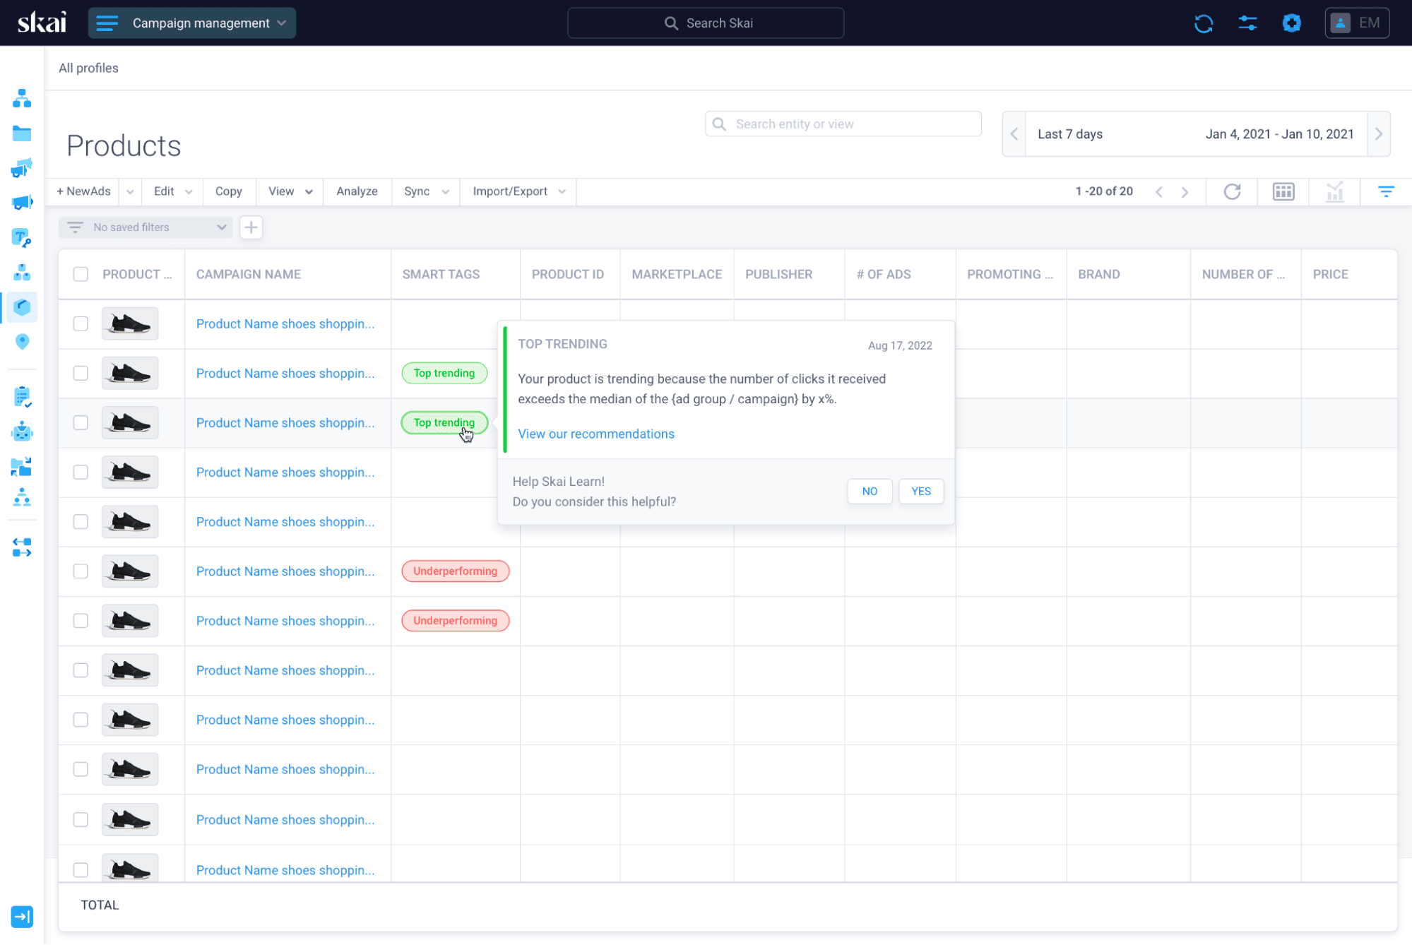Sort by the PRICE column header

coord(1330,274)
